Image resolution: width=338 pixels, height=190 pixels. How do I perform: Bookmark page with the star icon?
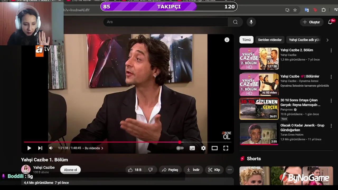(x=295, y=10)
